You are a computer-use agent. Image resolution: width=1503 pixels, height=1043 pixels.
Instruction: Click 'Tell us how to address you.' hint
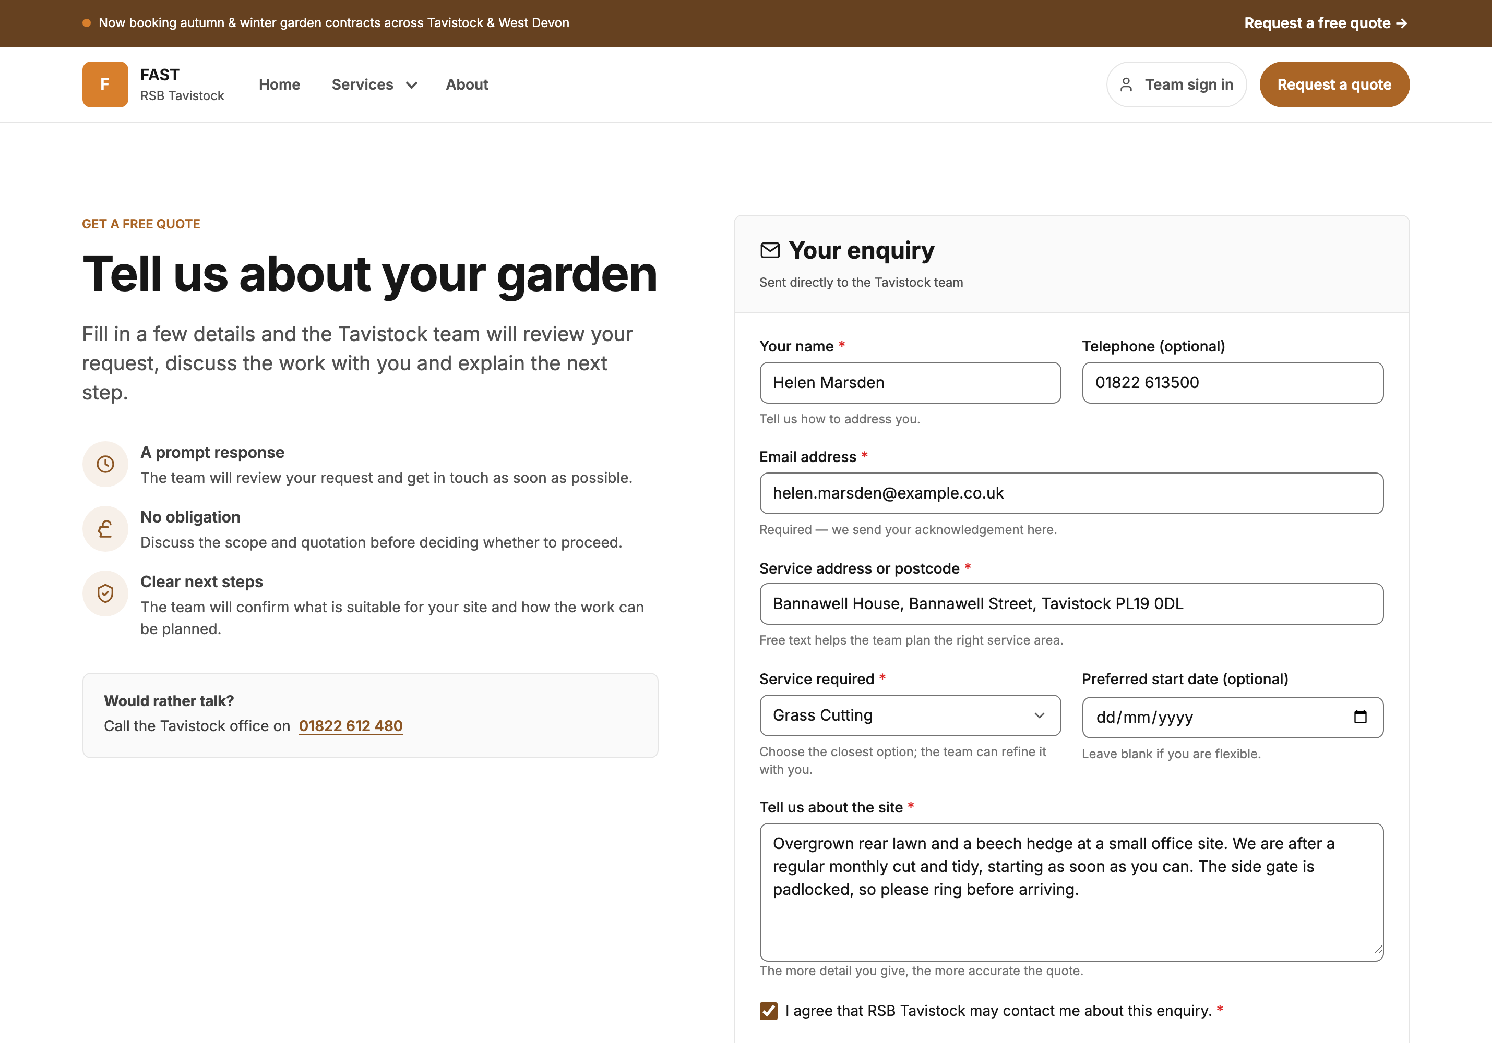click(x=839, y=419)
